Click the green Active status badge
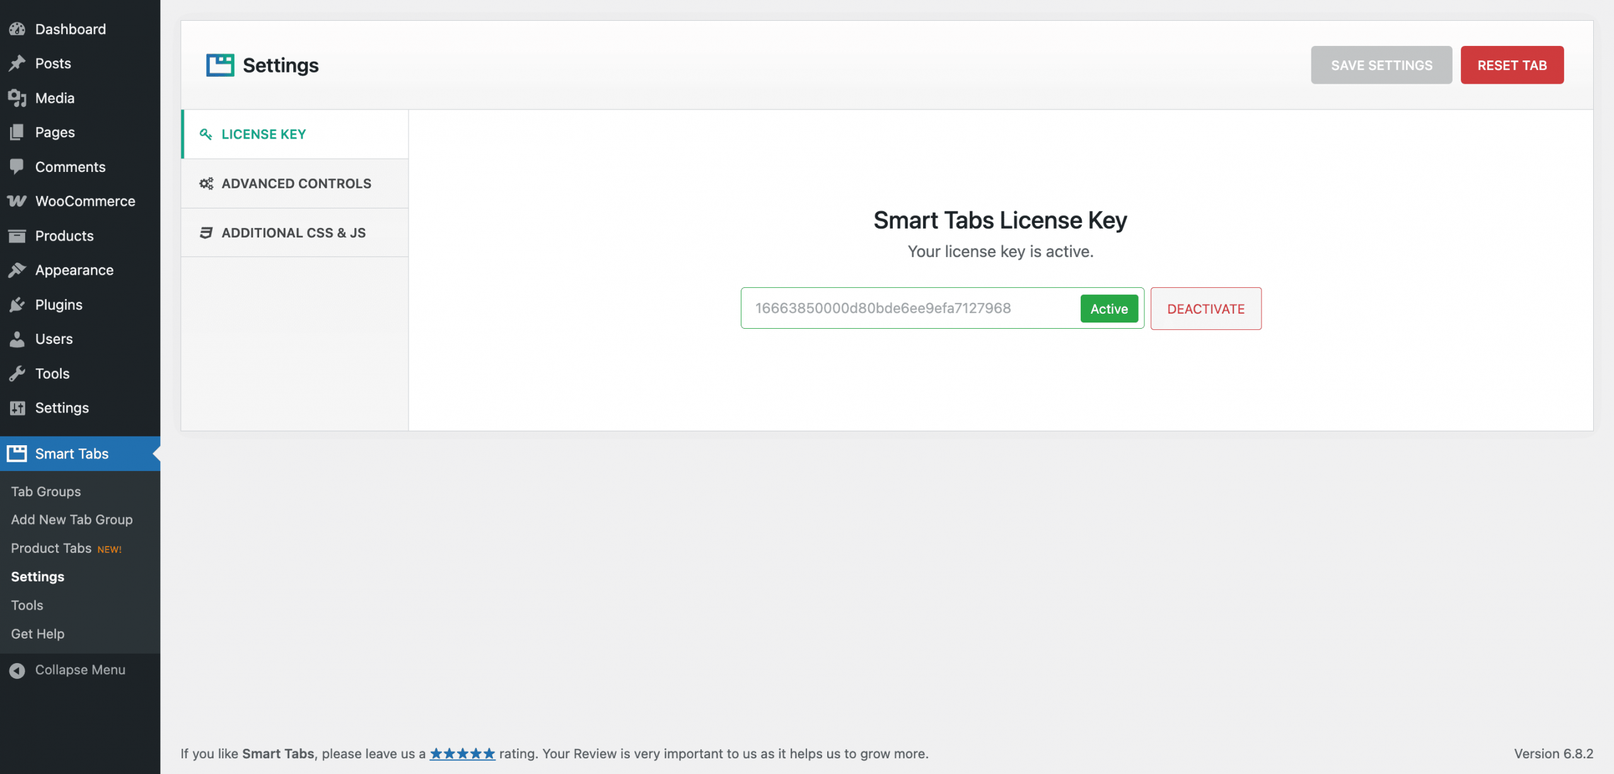Screen dimensions: 1614x774 tap(1109, 309)
